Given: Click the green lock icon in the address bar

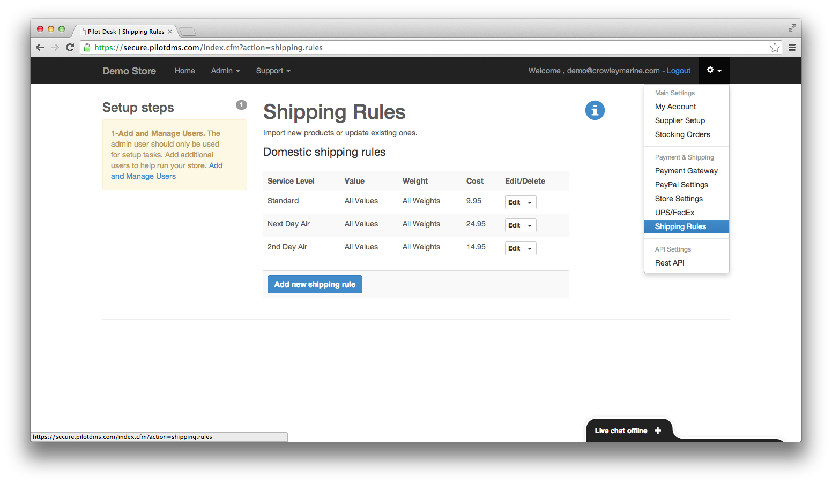Looking at the screenshot, I should (87, 47).
